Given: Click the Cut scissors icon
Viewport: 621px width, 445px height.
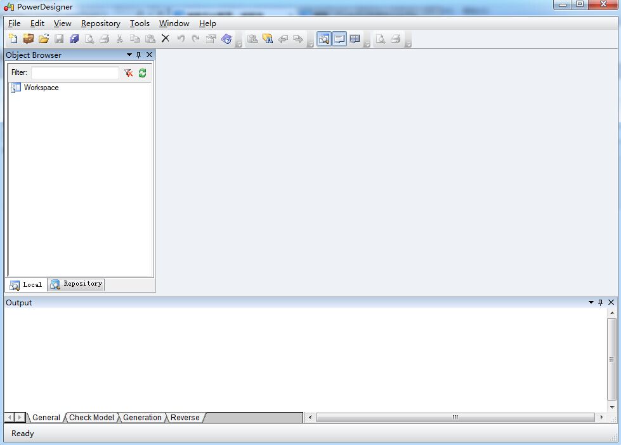Looking at the screenshot, I should [120, 39].
